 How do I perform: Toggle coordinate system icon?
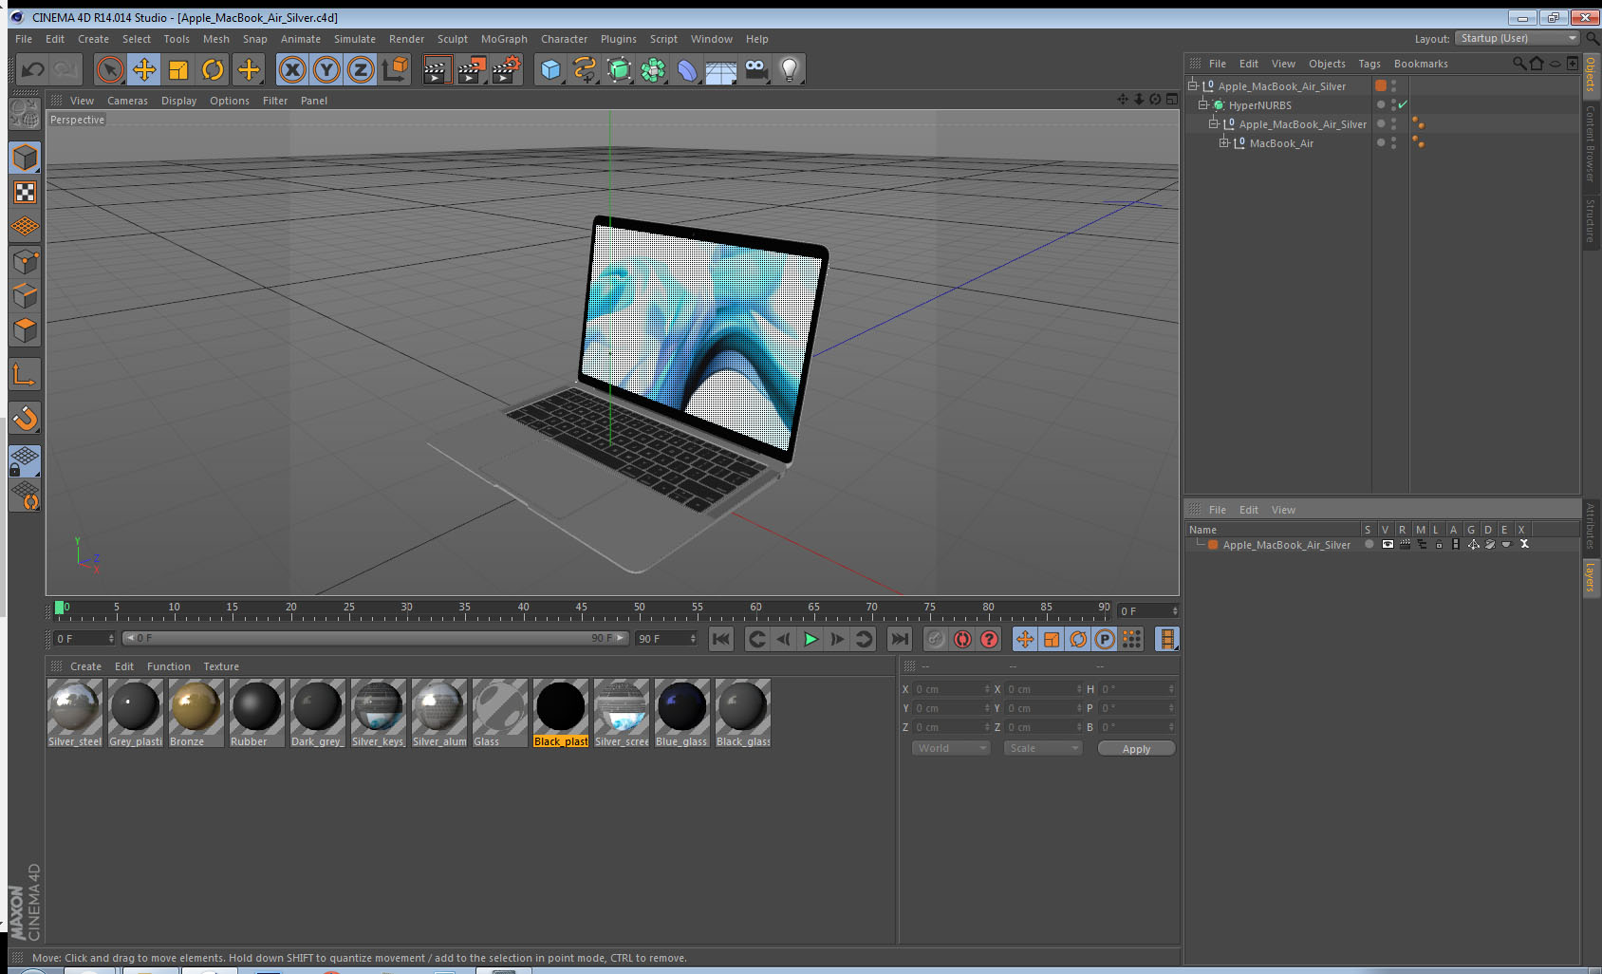tap(395, 69)
